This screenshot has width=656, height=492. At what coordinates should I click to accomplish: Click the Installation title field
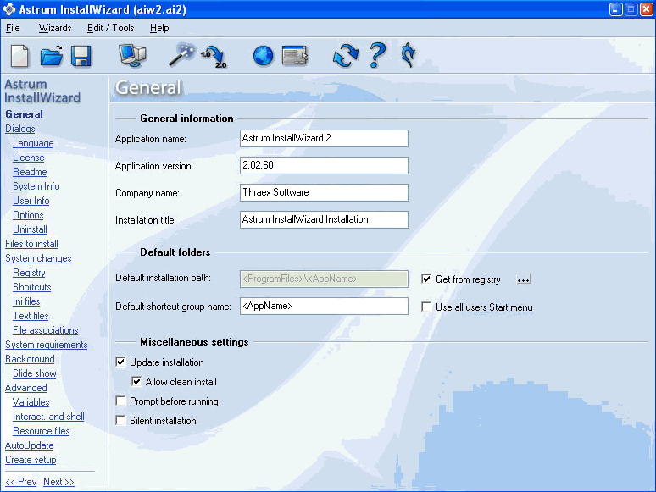pyautogui.click(x=324, y=219)
